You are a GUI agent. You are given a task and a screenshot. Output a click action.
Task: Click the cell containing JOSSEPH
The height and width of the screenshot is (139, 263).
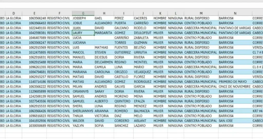tap(83, 18)
